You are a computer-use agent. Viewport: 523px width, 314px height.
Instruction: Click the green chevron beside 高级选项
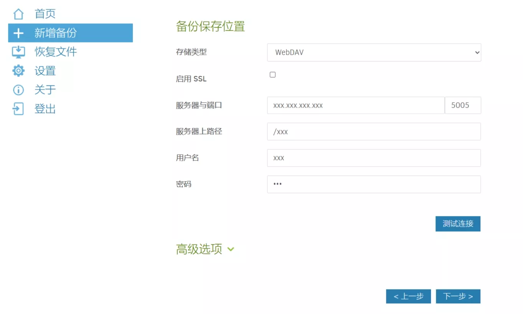pos(231,249)
